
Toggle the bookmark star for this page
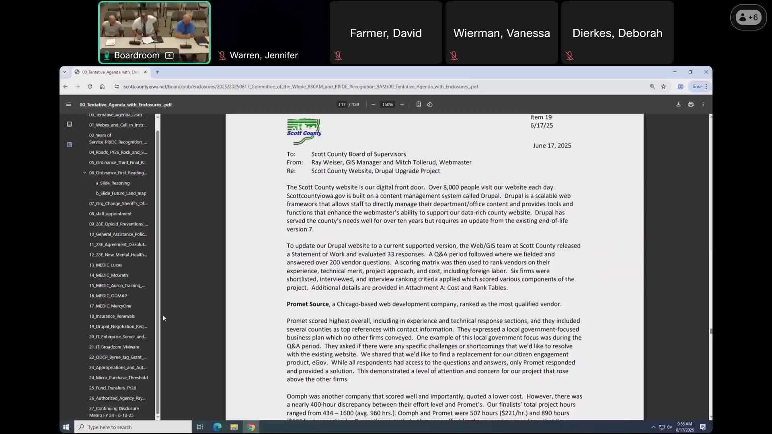pyautogui.click(x=664, y=86)
